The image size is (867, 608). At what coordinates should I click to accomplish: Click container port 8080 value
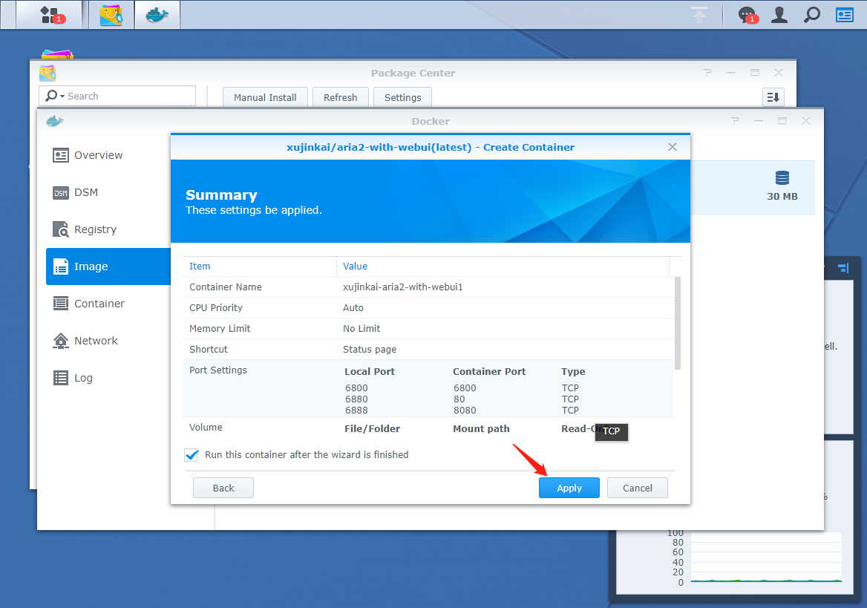click(465, 410)
